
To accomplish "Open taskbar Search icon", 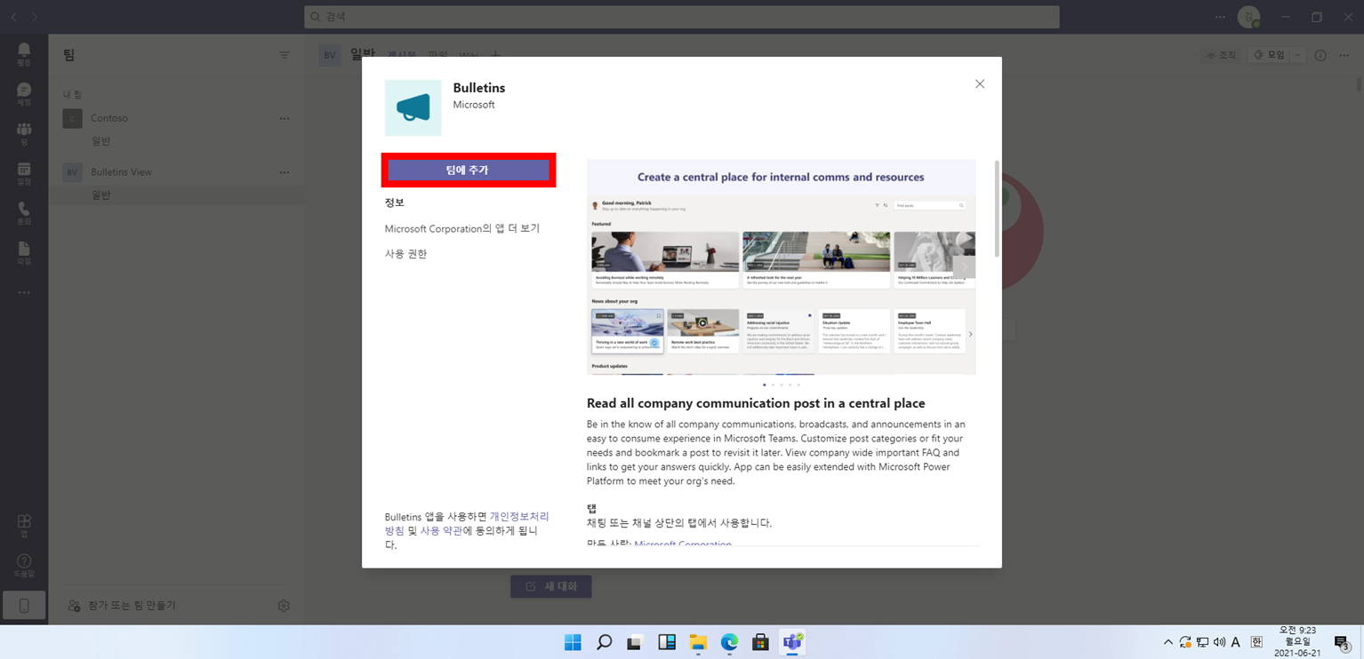I will click(x=604, y=642).
